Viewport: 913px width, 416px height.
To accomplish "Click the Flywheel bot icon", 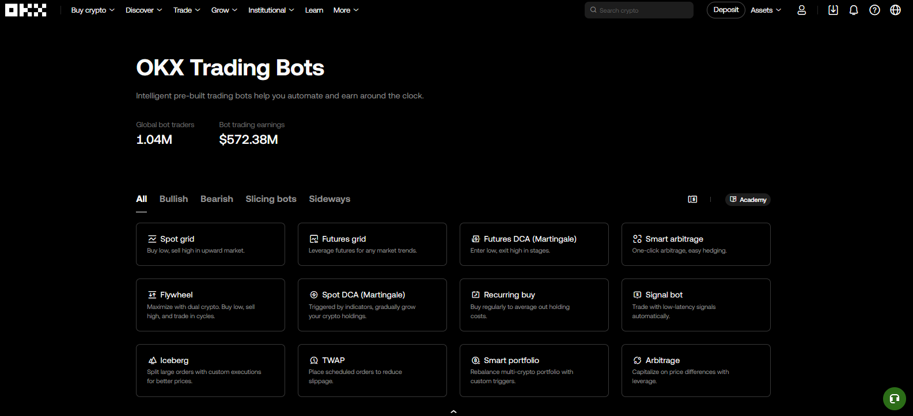I will coord(152,295).
